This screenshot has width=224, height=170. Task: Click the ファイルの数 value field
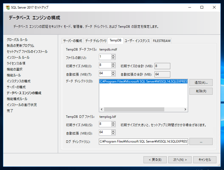105,57
